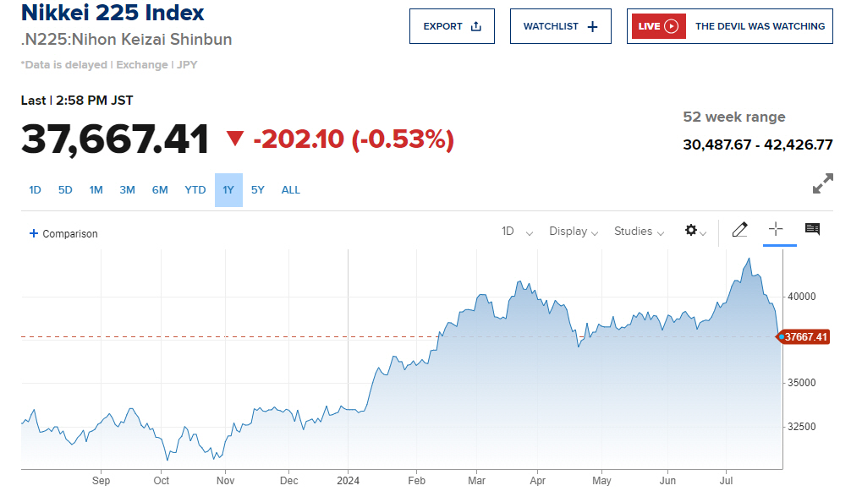This screenshot has height=502, width=851.
Task: Open the Studies dropdown
Action: 639,232
